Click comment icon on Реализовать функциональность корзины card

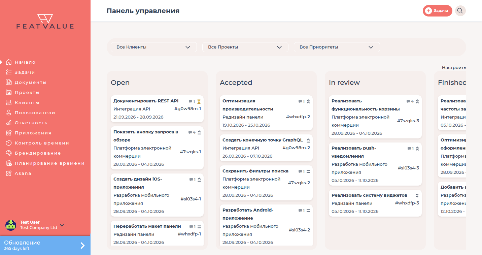click(408, 101)
